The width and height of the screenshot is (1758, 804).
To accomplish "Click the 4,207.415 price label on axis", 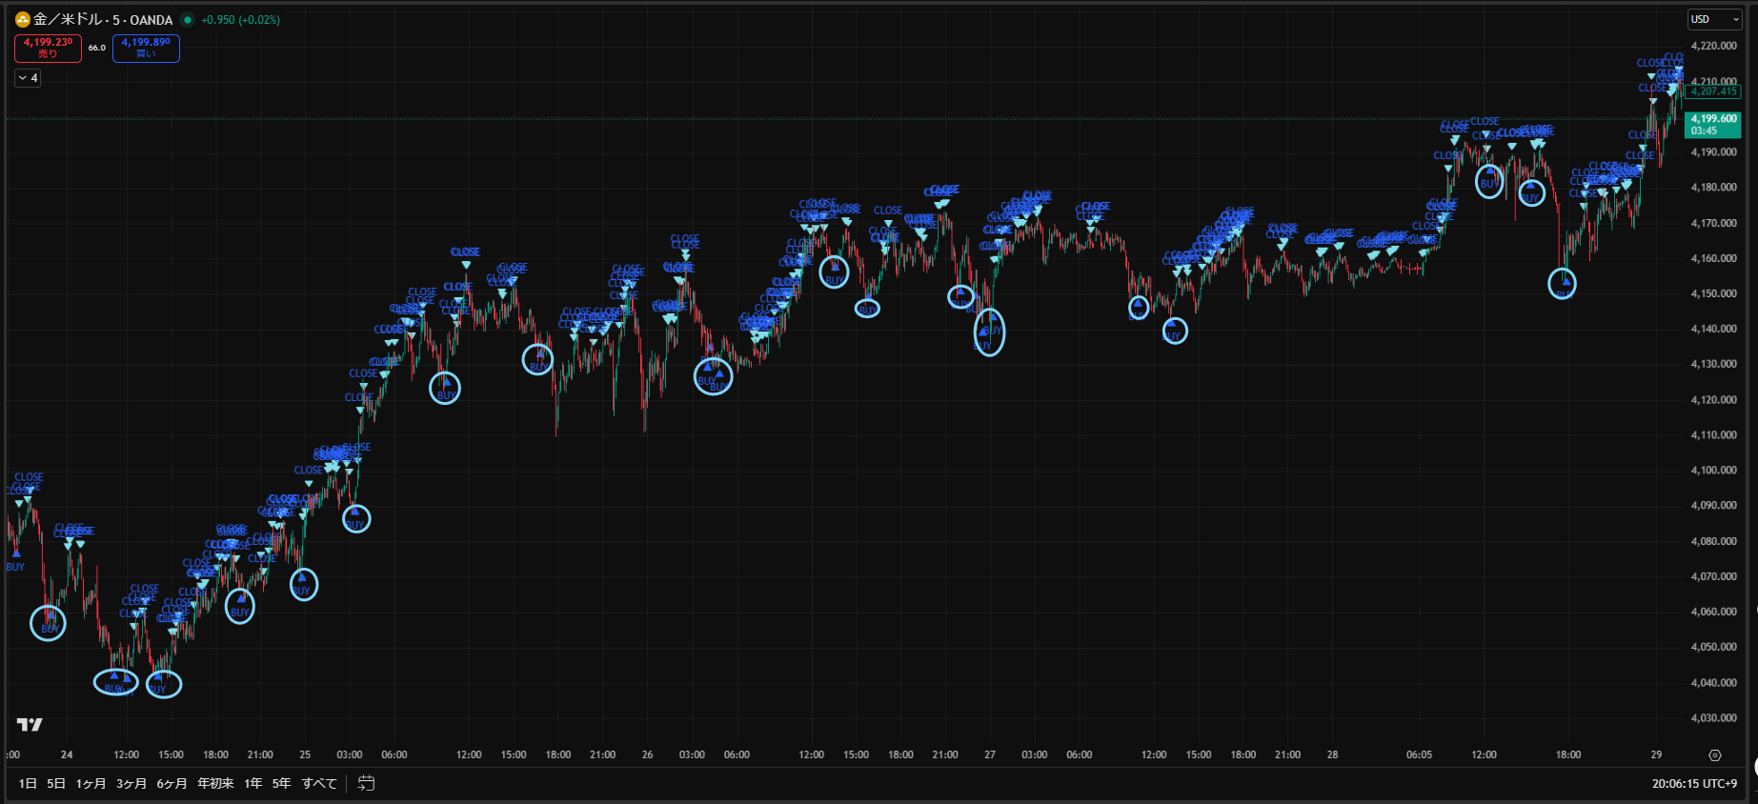I will point(1713,91).
